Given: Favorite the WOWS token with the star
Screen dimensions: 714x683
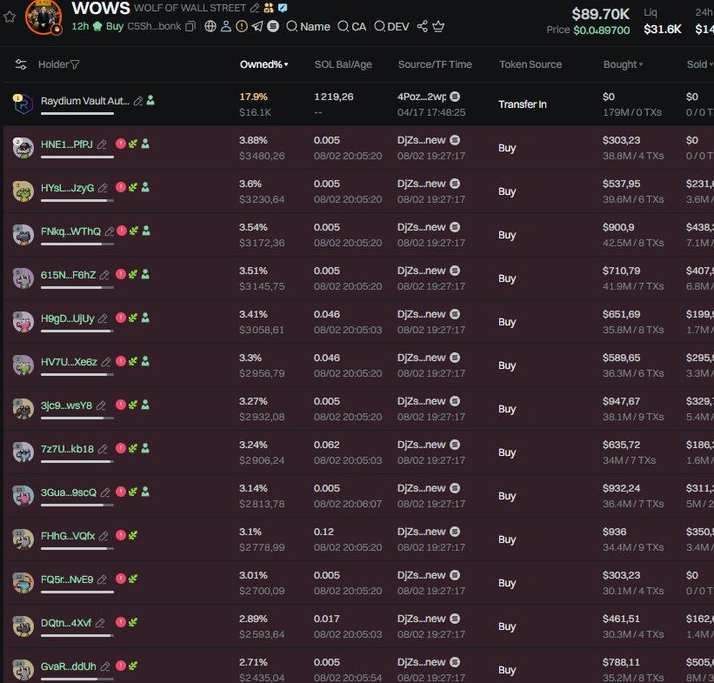Looking at the screenshot, I should click(x=10, y=17).
